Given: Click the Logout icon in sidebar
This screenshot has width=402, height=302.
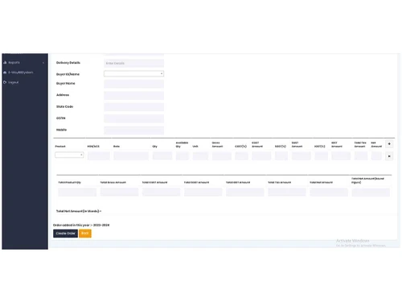Looking at the screenshot, I should point(5,82).
